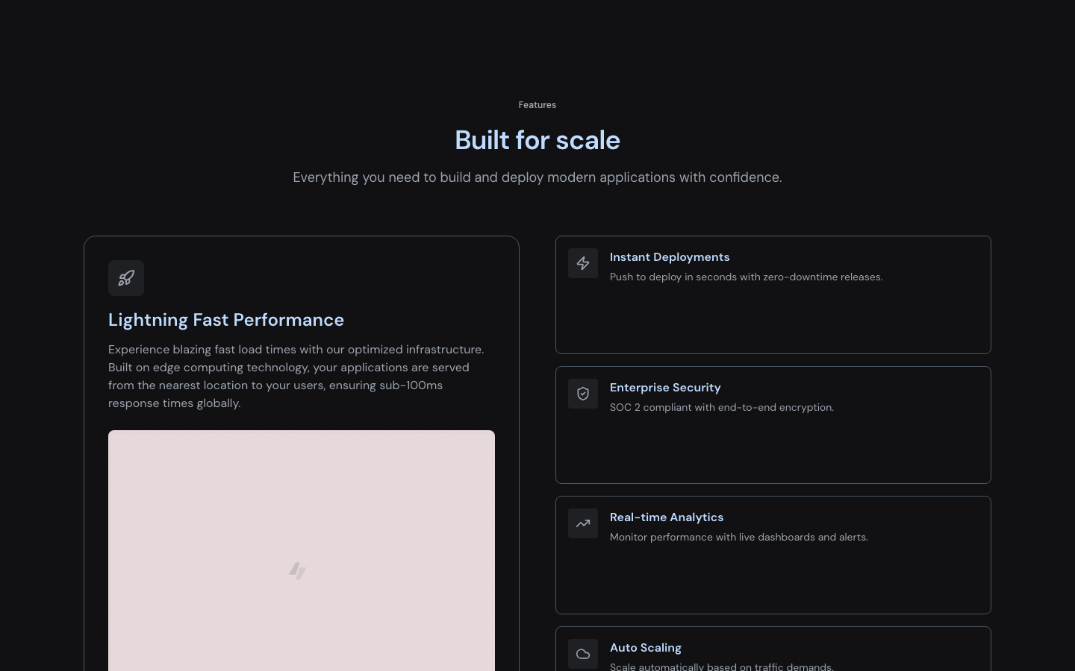Click the "Monitor performance with live dashboards" text
Image resolution: width=1075 pixels, height=671 pixels.
click(739, 538)
